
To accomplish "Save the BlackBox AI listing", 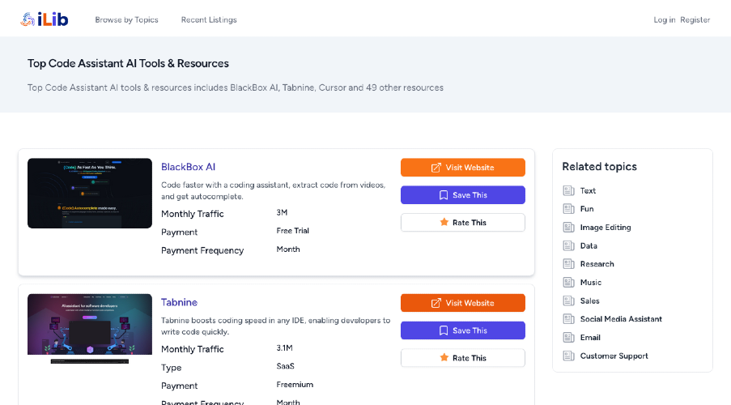I will (462, 195).
